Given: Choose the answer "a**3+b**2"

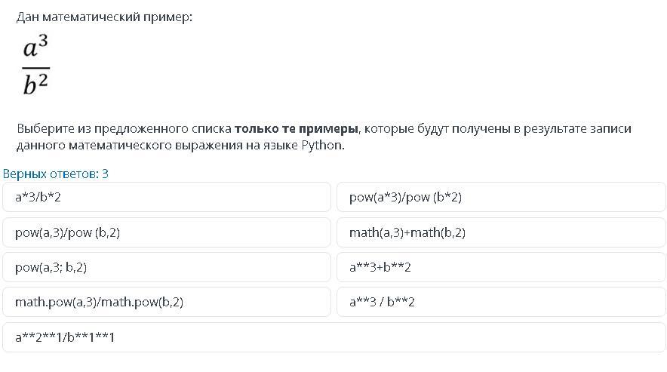Looking at the screenshot, I should pyautogui.click(x=501, y=267).
